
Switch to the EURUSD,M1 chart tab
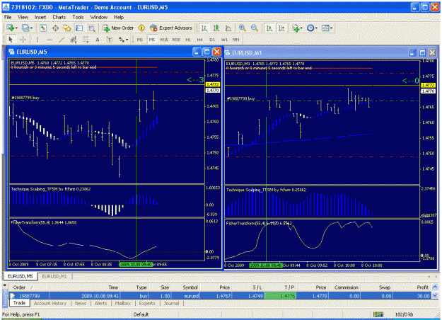pyautogui.click(x=54, y=277)
